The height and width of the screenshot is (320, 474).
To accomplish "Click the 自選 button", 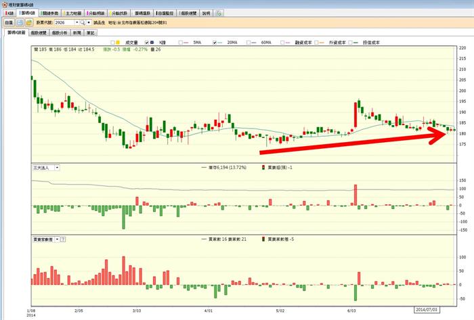I will click(x=9, y=22).
